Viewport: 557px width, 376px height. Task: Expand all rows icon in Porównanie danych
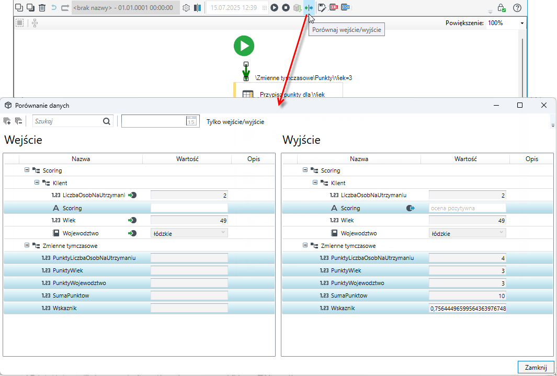7,121
